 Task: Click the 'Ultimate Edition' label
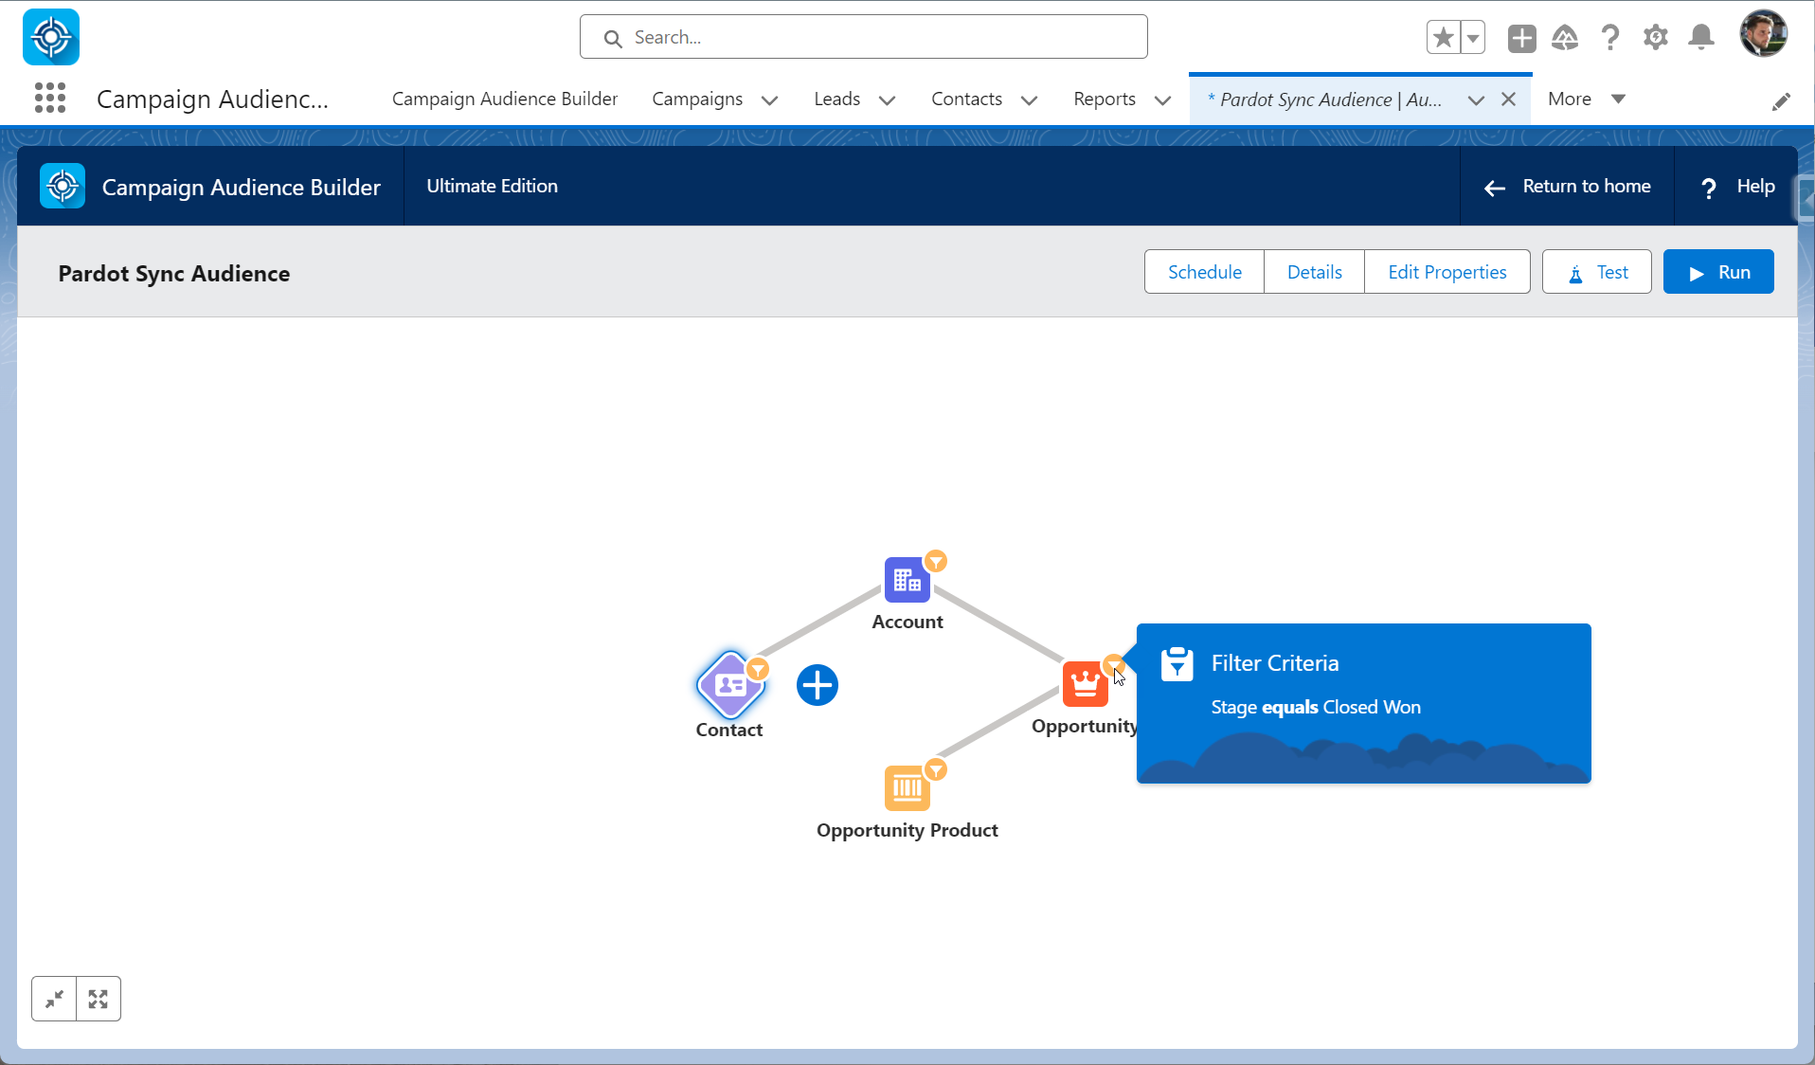point(493,186)
